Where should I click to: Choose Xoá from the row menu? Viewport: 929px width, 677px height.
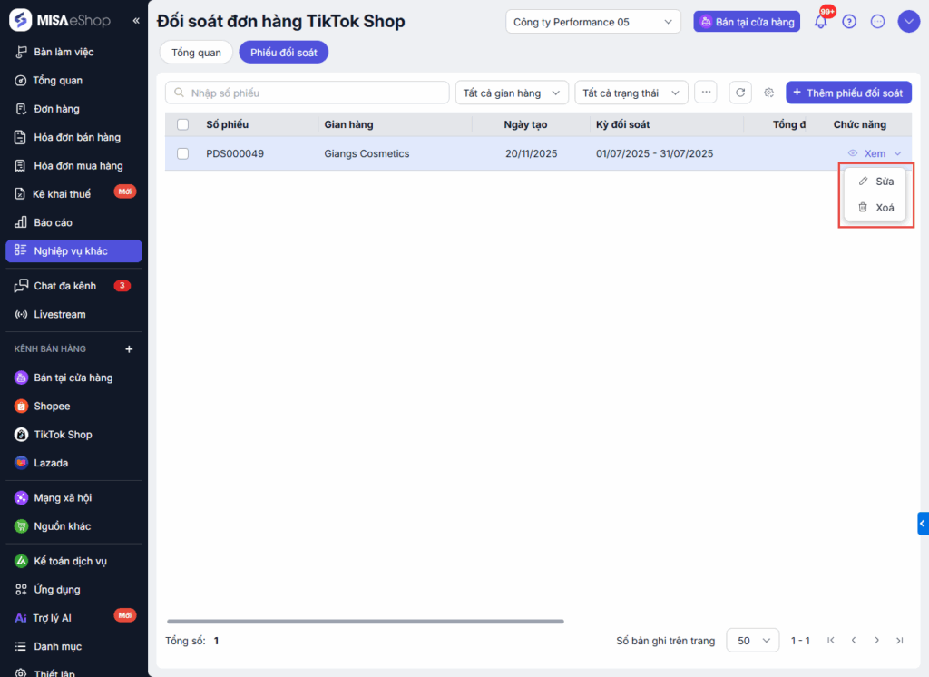click(x=875, y=208)
